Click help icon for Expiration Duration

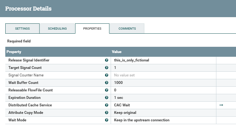107,98
